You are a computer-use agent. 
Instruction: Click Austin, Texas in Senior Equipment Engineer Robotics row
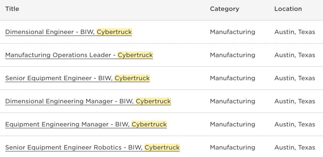295,147
